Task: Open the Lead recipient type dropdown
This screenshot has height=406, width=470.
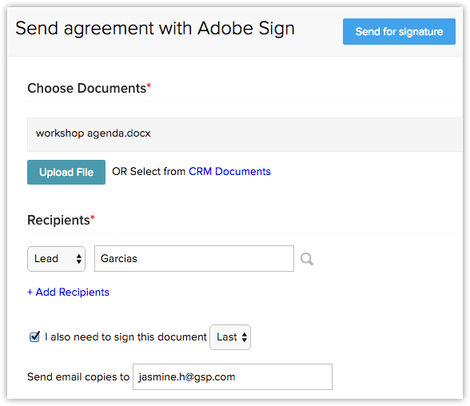Action: [56, 259]
